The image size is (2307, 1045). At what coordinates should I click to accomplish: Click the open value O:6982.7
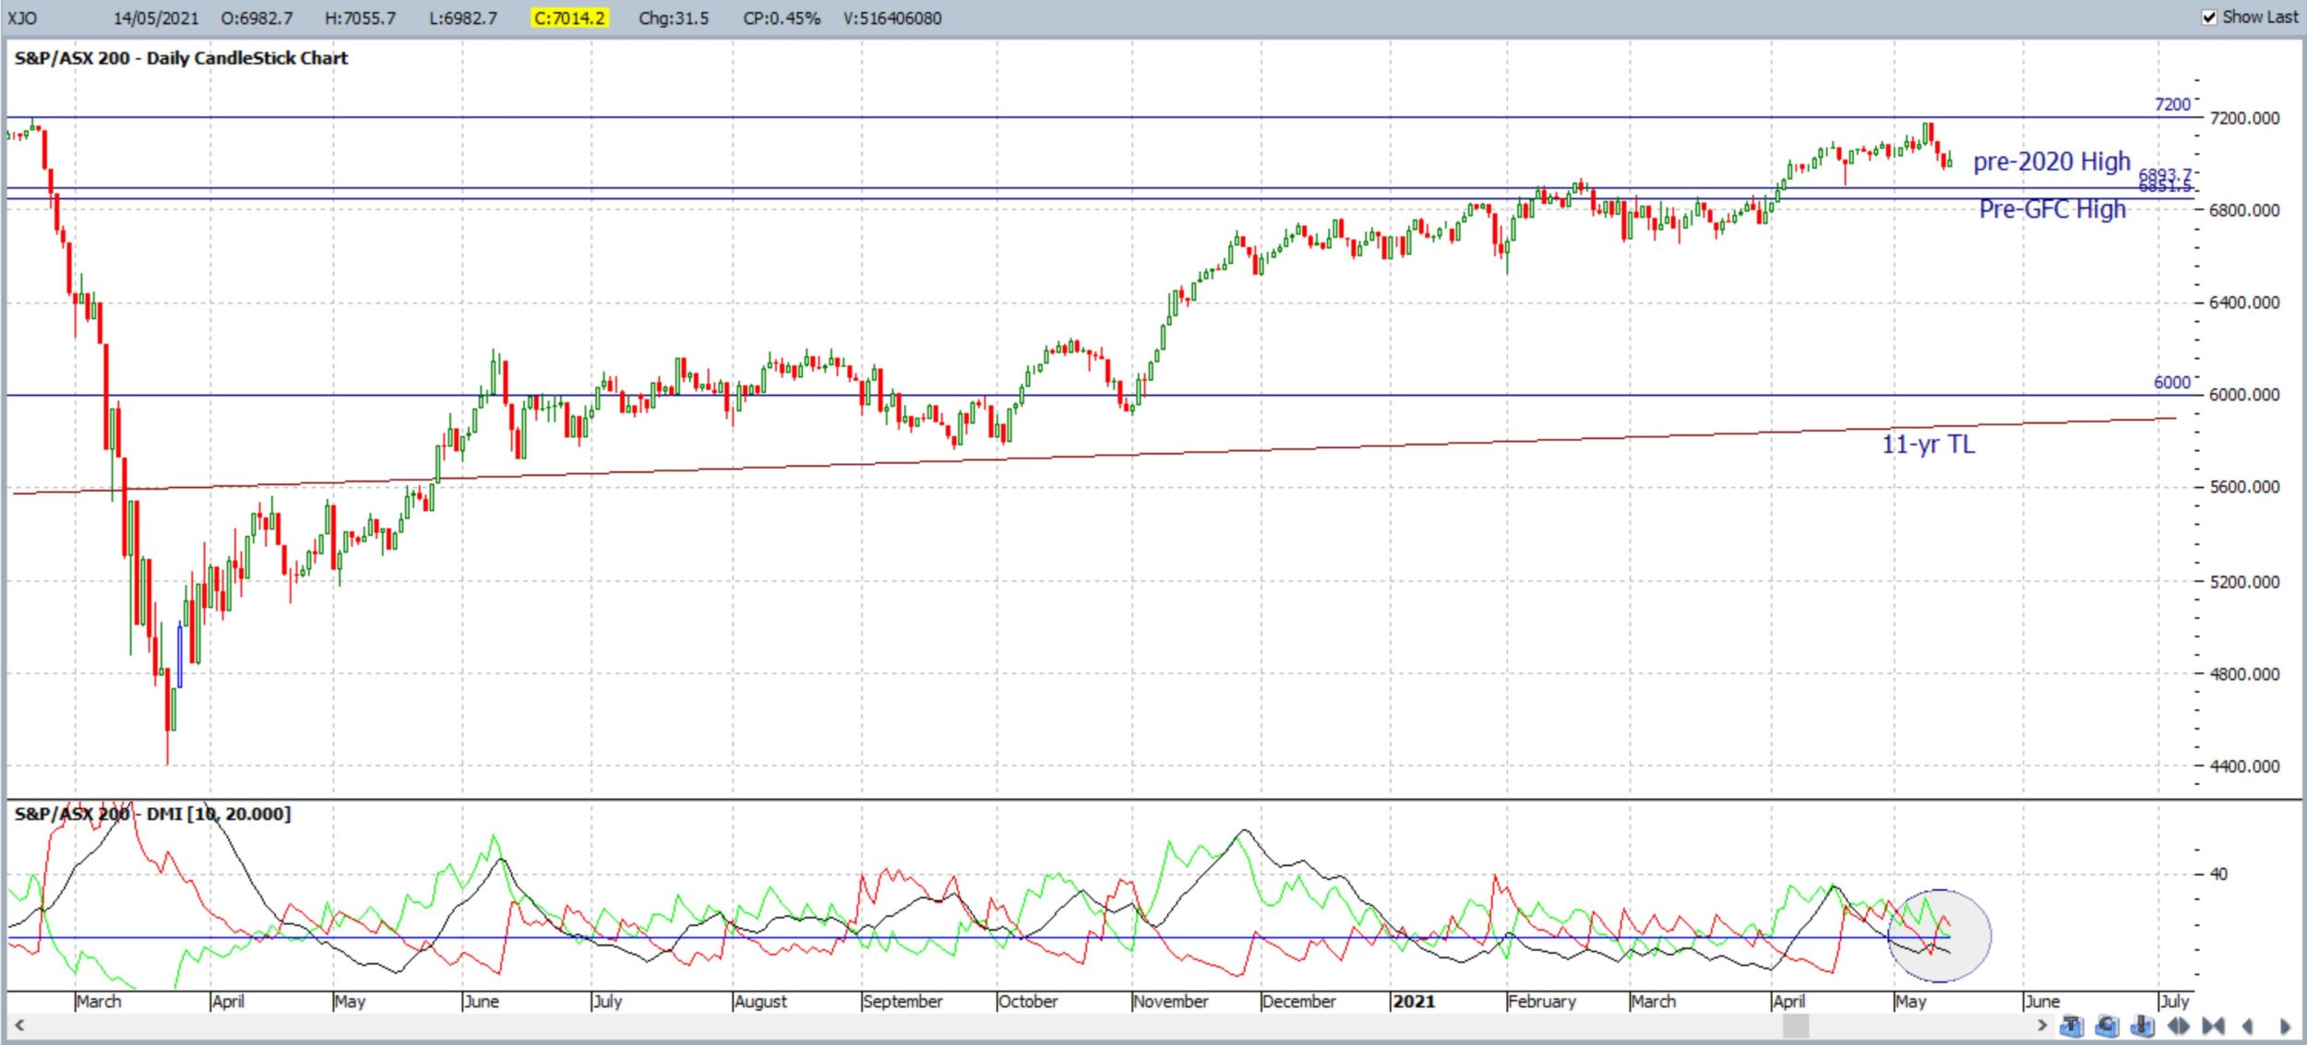tap(257, 18)
